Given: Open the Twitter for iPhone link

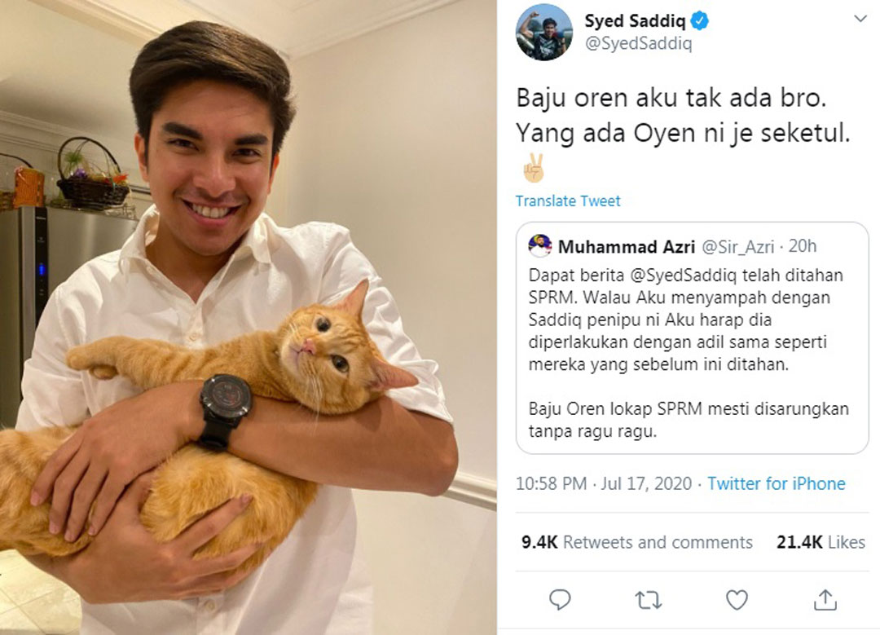Looking at the screenshot, I should click(x=777, y=483).
